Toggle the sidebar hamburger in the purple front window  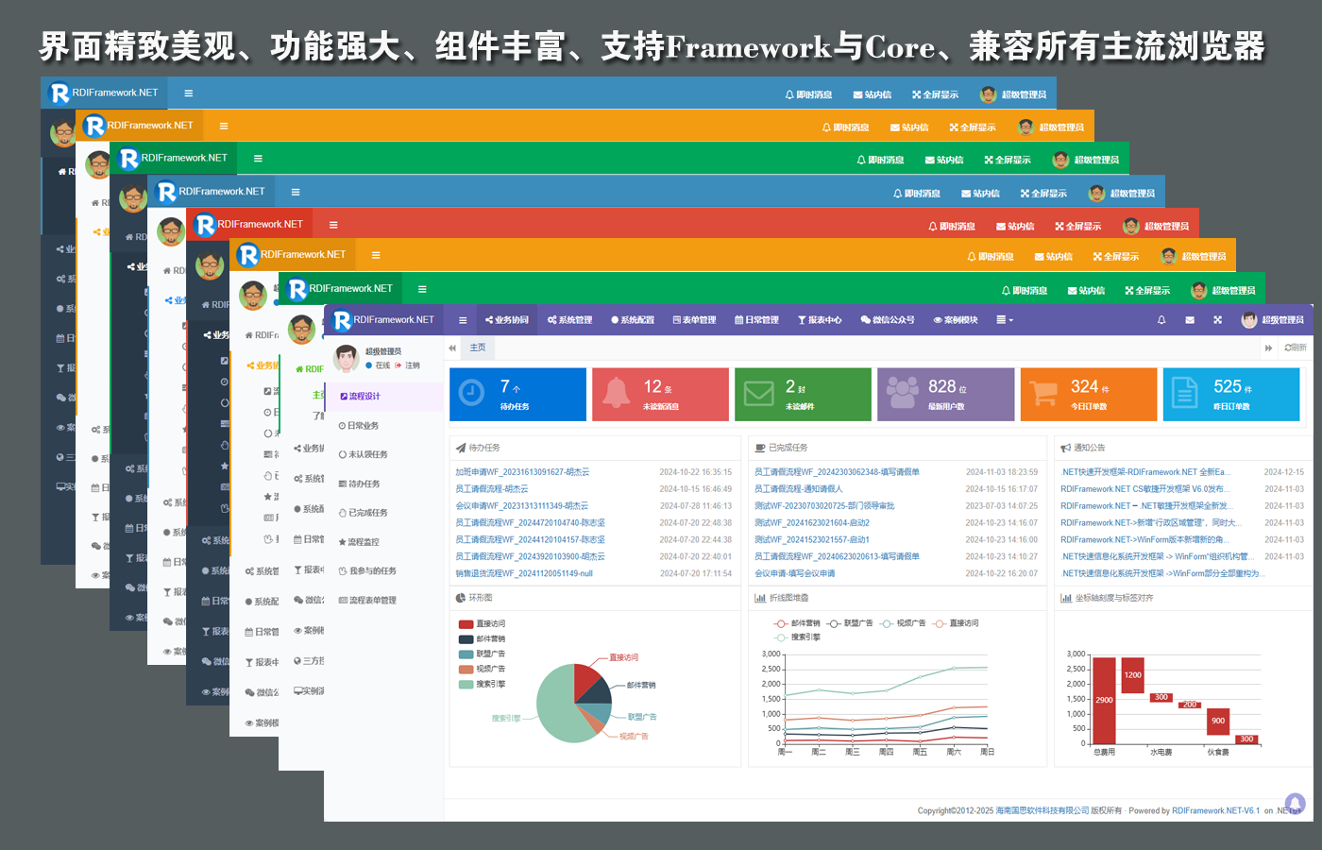[x=463, y=320]
